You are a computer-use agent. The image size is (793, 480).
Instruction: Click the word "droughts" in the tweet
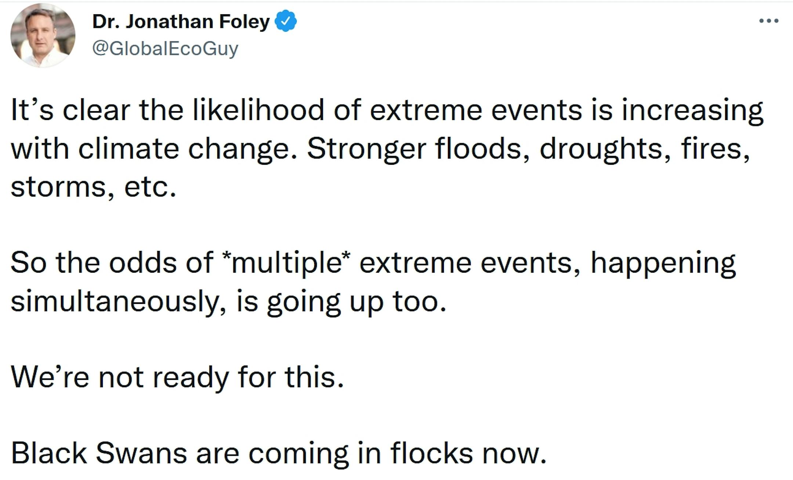(601, 149)
